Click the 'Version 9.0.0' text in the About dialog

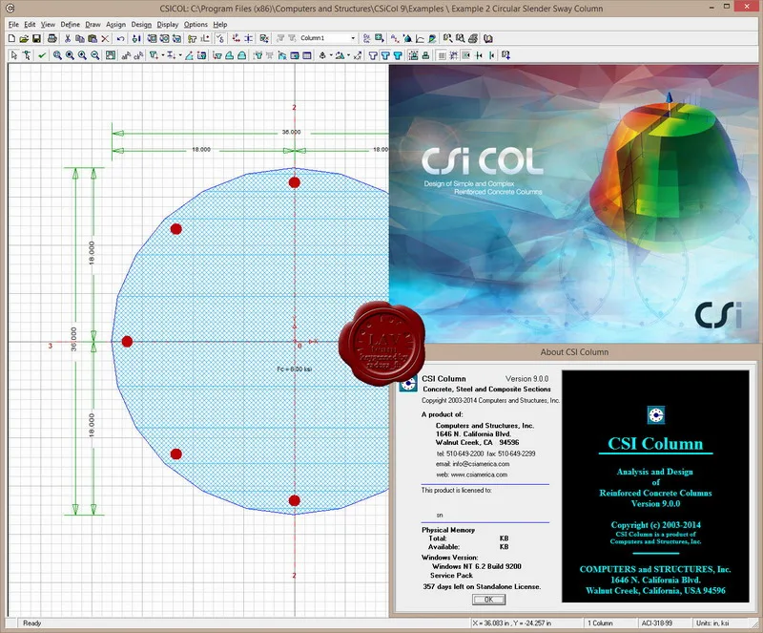pos(526,379)
